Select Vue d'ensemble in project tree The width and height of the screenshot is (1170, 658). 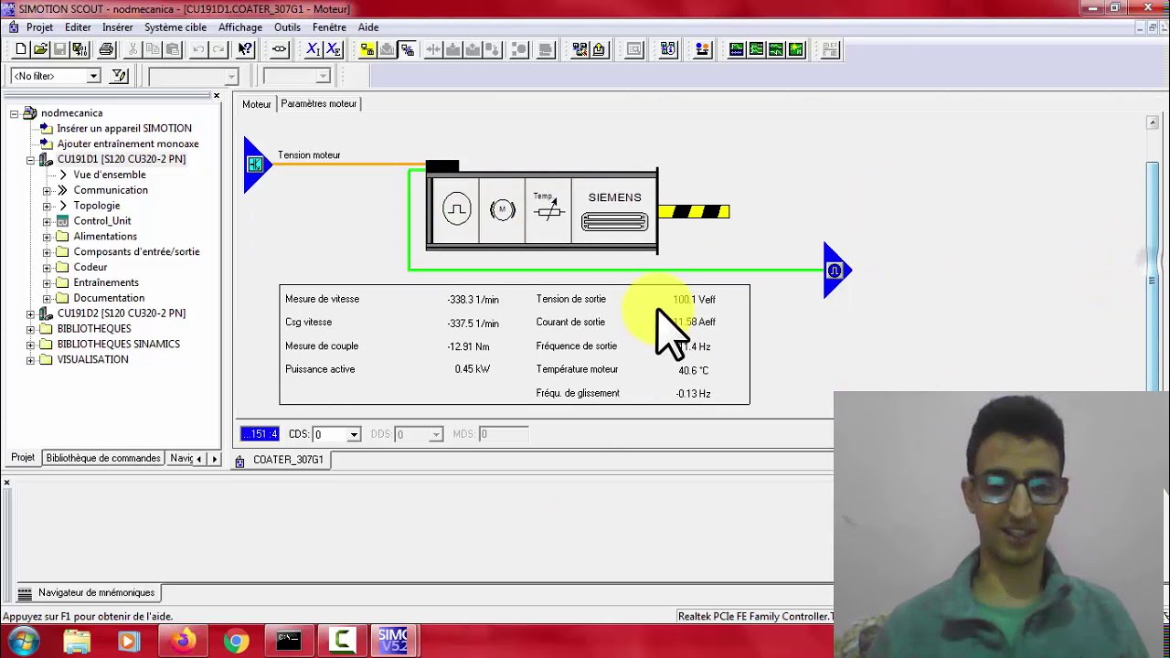(x=110, y=175)
